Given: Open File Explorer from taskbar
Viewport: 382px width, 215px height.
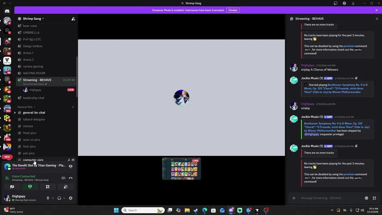Looking at the screenshot, I should (x=187, y=210).
